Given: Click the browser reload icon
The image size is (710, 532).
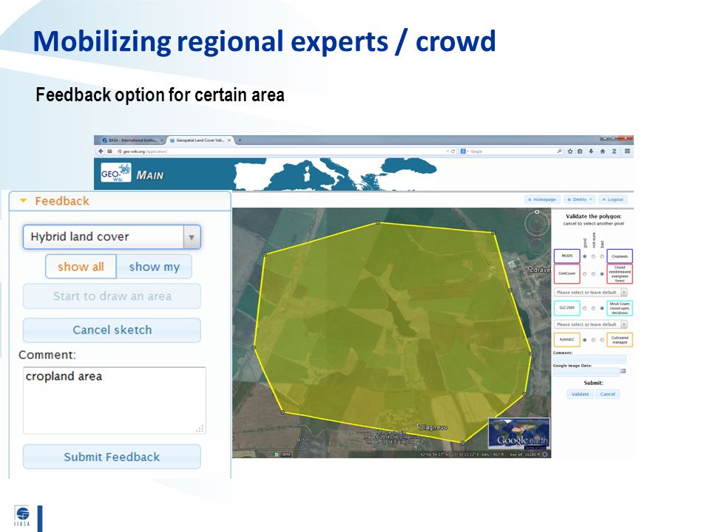Looking at the screenshot, I should pos(453,151).
